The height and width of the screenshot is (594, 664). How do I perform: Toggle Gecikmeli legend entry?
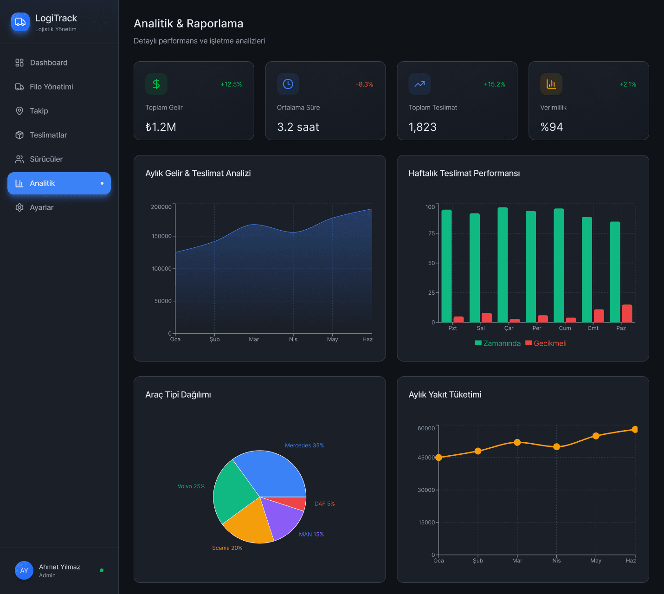546,343
